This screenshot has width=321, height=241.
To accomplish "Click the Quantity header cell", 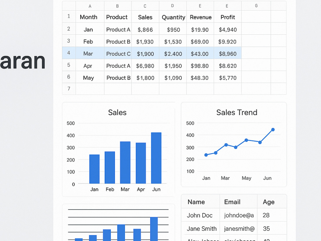I will [173, 17].
